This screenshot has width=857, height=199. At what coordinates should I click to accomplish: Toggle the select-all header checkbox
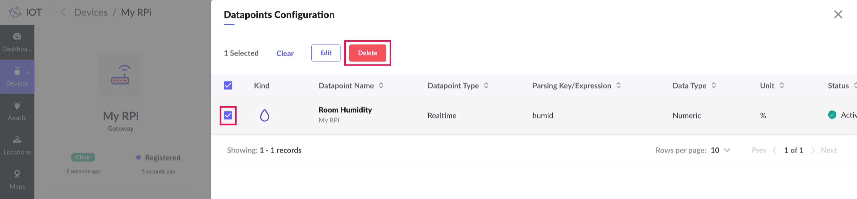(x=228, y=85)
